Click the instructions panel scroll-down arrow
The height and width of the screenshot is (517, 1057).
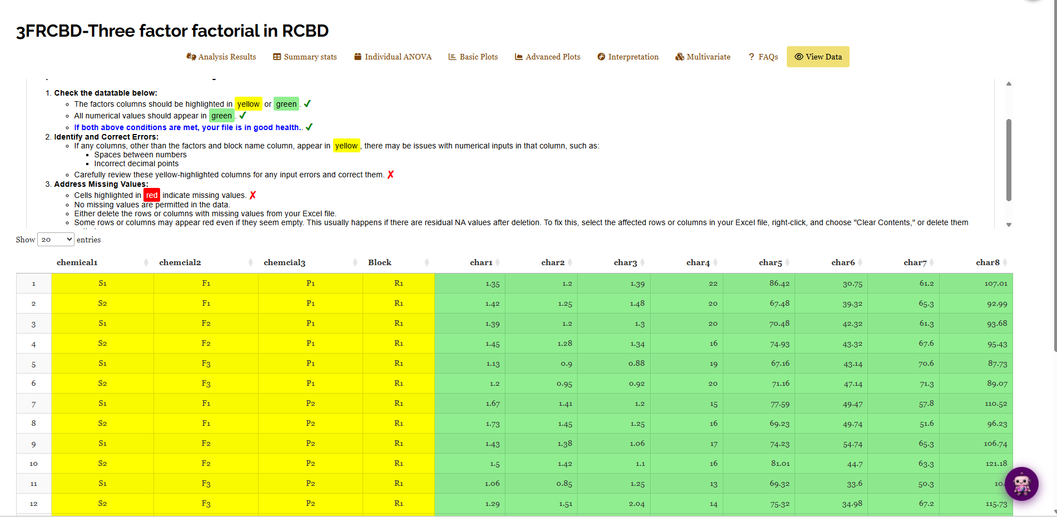[1009, 225]
